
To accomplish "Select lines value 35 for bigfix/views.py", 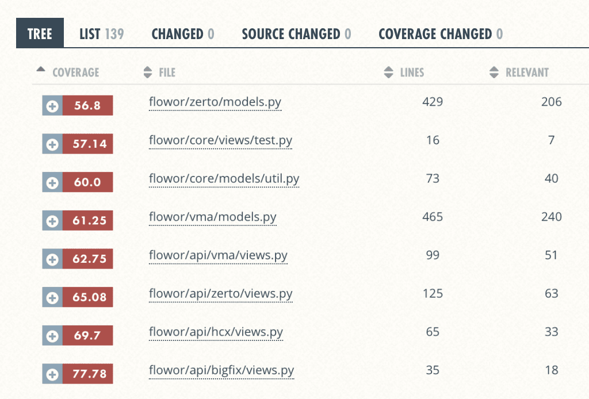I will pos(433,370).
